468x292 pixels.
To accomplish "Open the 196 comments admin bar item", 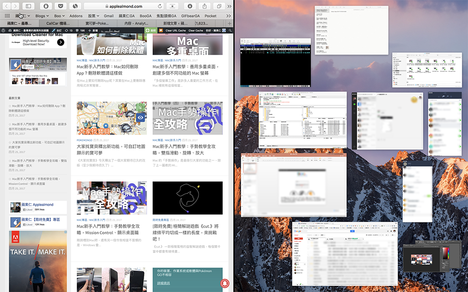I will (x=80, y=30).
